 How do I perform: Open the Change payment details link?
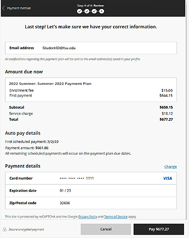pos(170,167)
